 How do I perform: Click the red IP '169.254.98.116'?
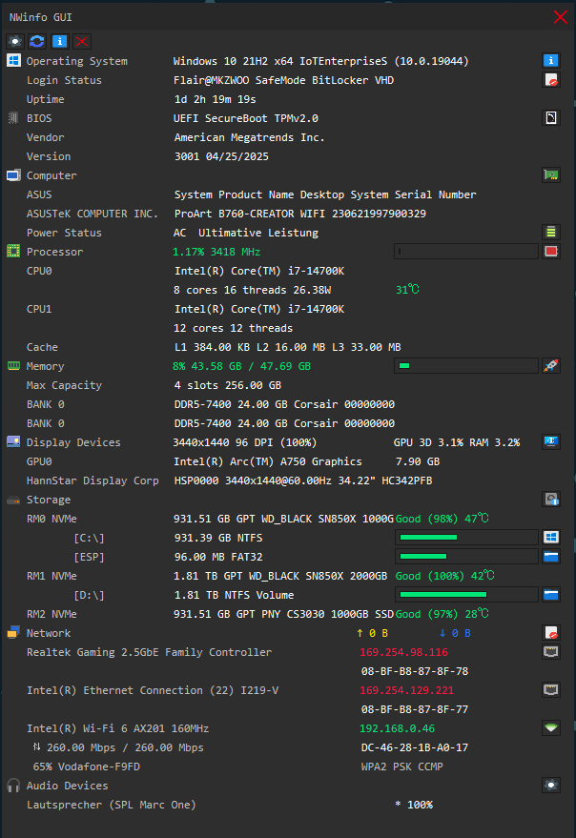pyautogui.click(x=403, y=652)
